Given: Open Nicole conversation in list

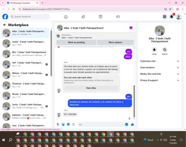Looking at the screenshot, I should pyautogui.click(x=25, y=96).
